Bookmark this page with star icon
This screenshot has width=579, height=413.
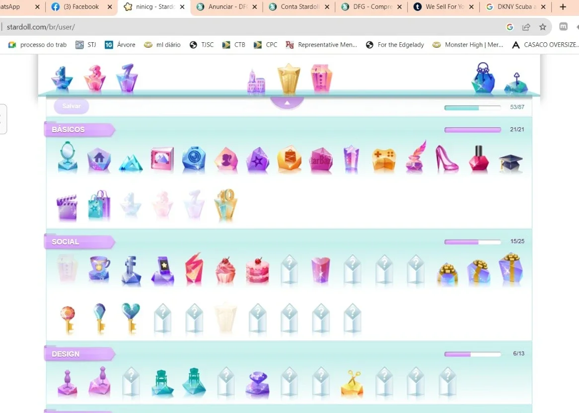click(x=542, y=27)
